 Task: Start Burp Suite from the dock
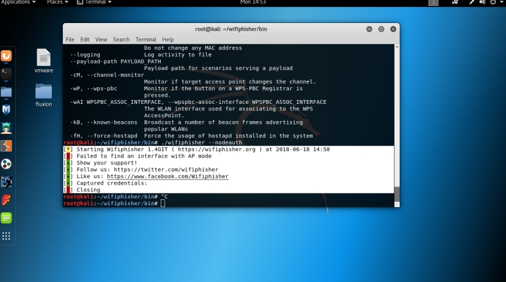(x=6, y=145)
